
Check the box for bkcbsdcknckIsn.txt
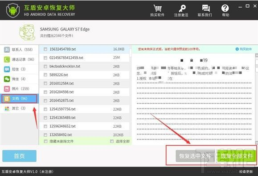(x=45, y=66)
